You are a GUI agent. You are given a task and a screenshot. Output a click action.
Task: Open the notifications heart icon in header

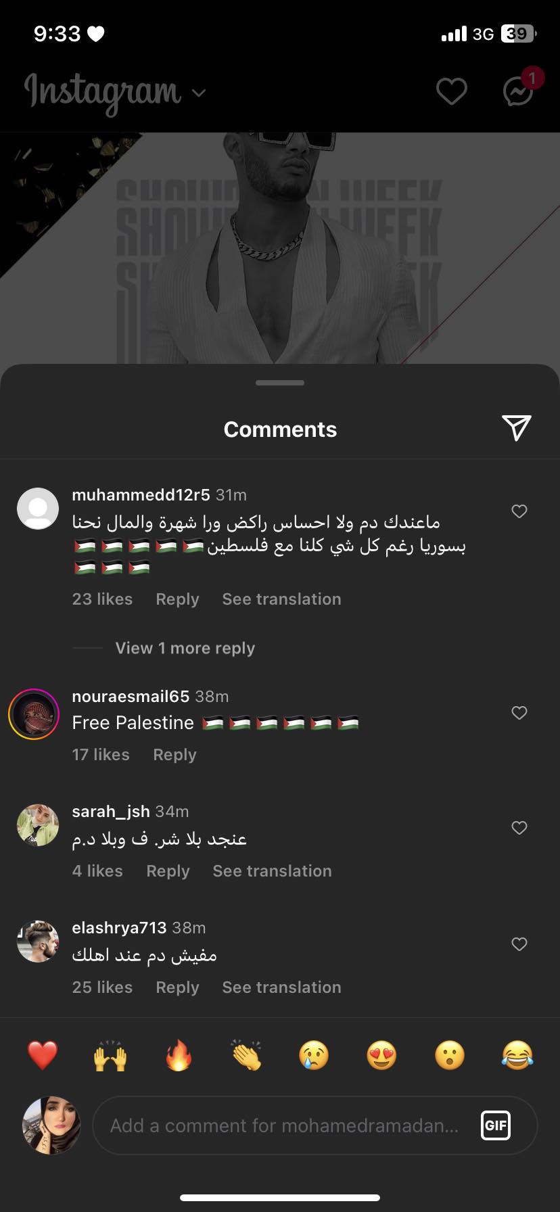click(451, 91)
